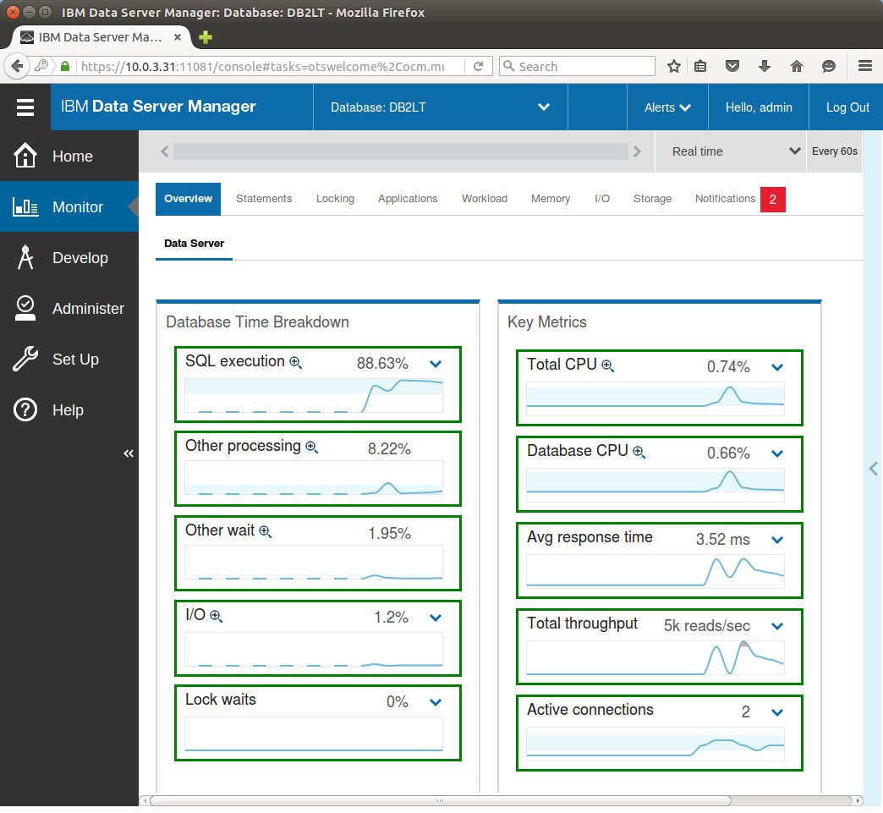Select the Data Server sub-tab
This screenshot has height=813, width=883.
point(194,244)
